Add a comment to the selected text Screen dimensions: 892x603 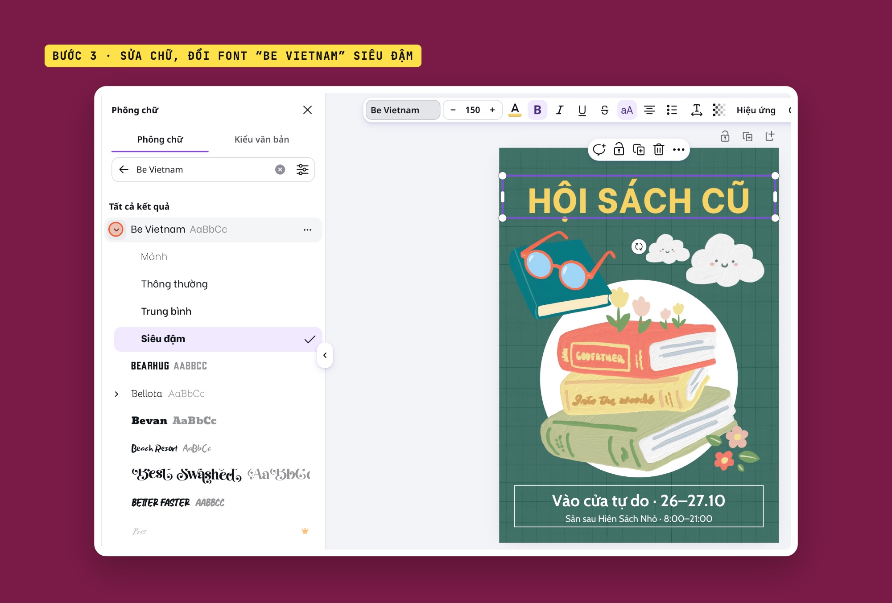[x=599, y=150]
